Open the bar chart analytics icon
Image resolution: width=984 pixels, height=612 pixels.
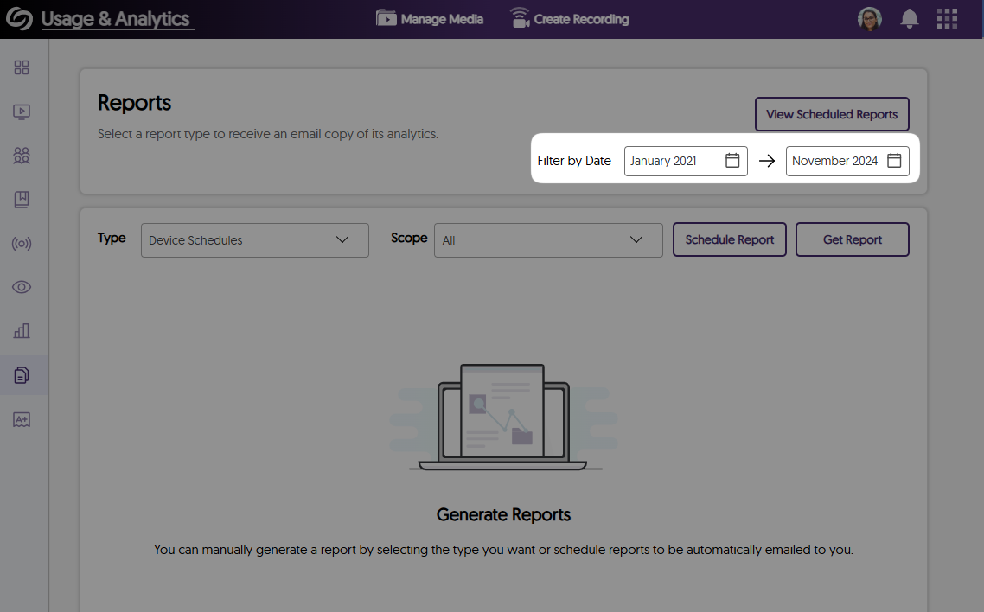click(x=22, y=330)
